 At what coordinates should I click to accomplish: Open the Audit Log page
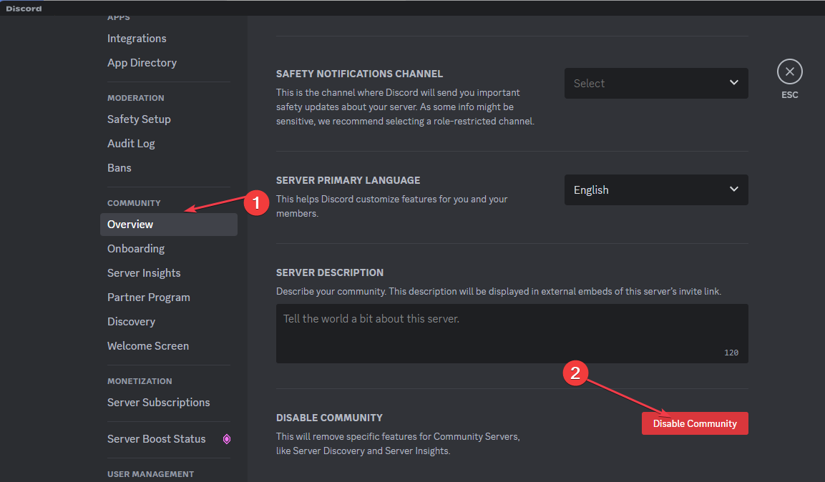(x=131, y=144)
